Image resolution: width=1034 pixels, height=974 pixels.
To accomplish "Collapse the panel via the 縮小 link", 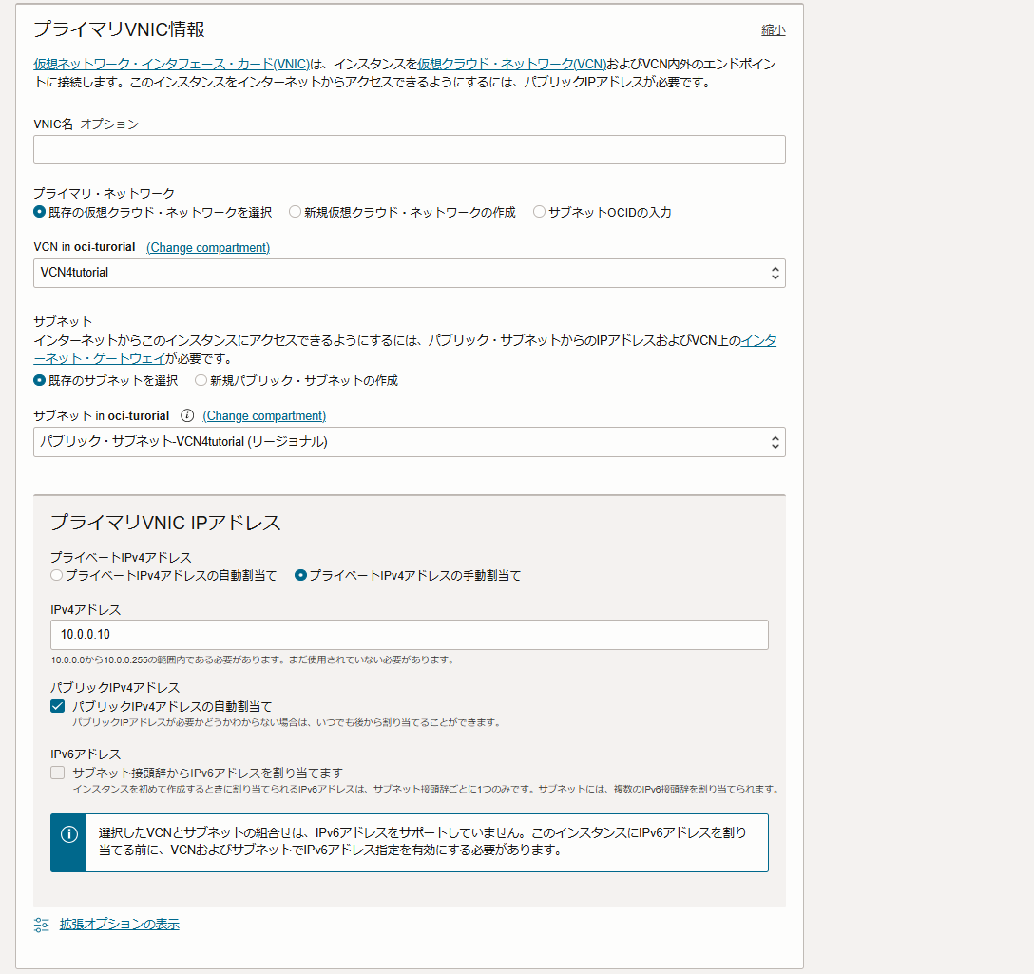I will [x=773, y=29].
